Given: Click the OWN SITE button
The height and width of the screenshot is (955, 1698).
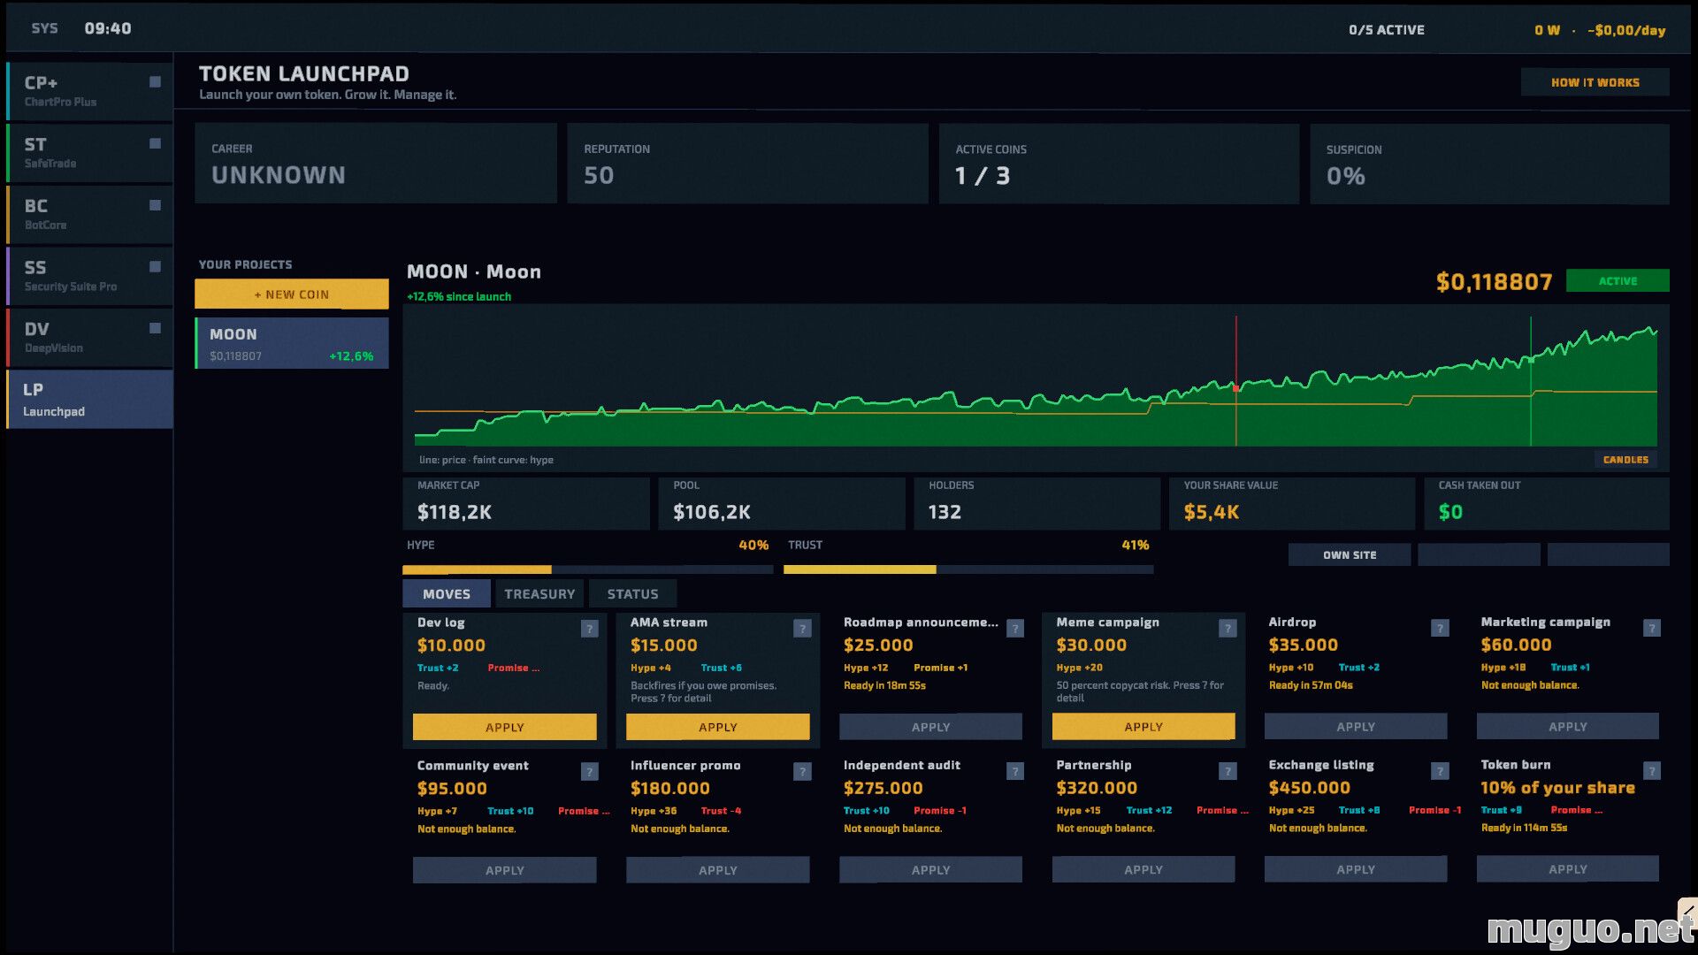Looking at the screenshot, I should [x=1350, y=555].
